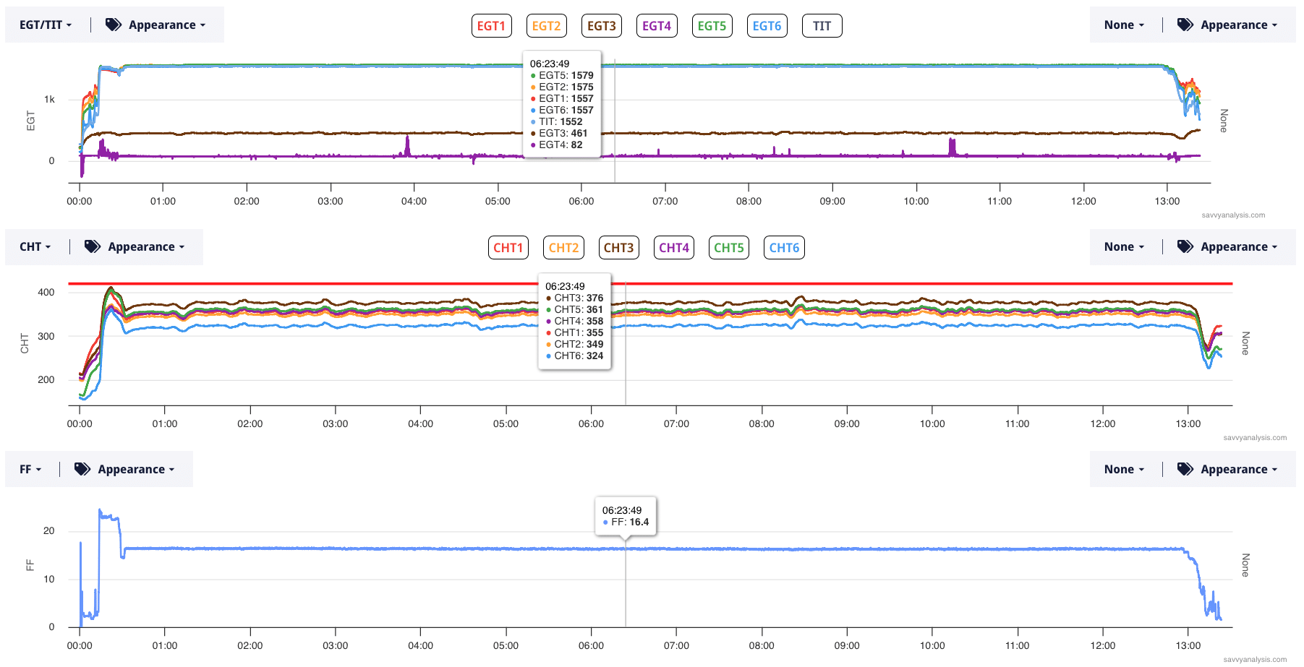Toggle the TIT series on the chart
The width and height of the screenshot is (1304, 667).
[x=822, y=26]
